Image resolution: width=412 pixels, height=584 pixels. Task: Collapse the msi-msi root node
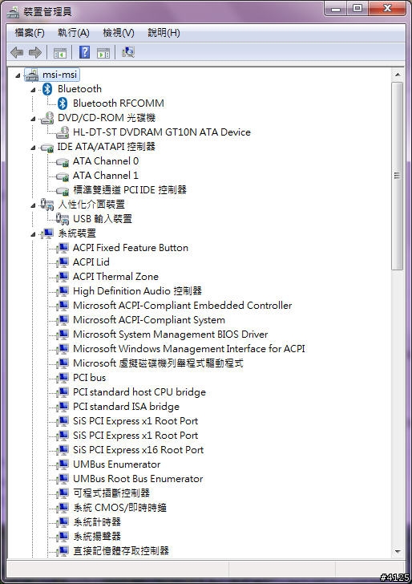[18, 75]
